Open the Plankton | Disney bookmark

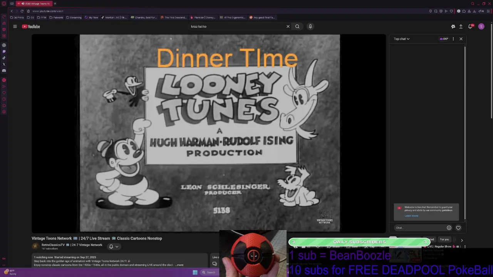pos(203,17)
